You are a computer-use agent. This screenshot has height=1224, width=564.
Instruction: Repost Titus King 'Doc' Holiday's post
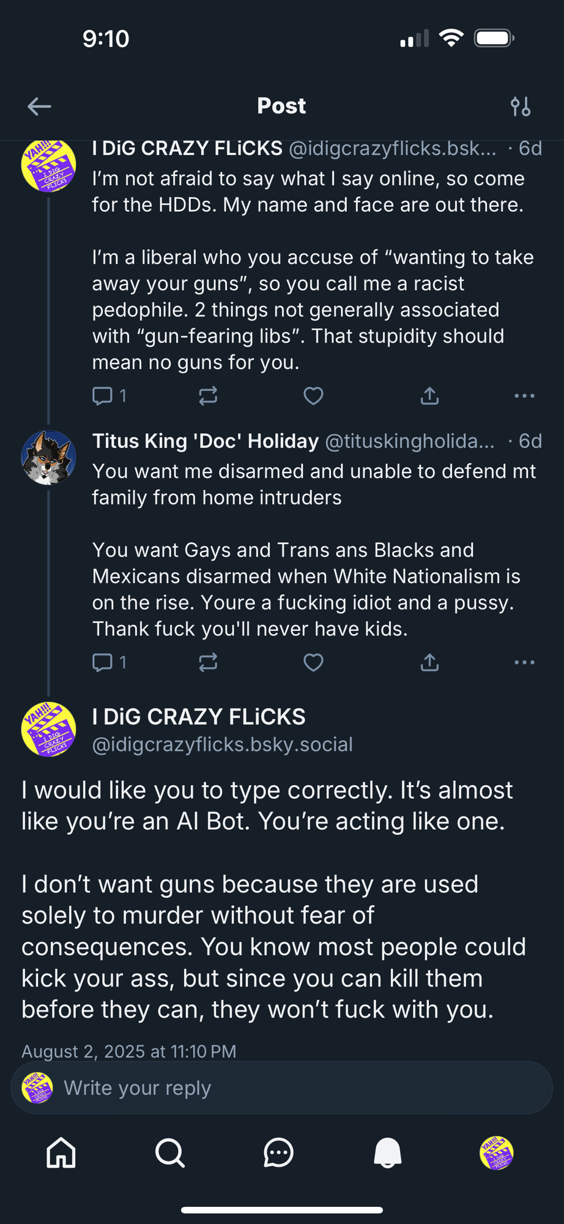tap(208, 662)
